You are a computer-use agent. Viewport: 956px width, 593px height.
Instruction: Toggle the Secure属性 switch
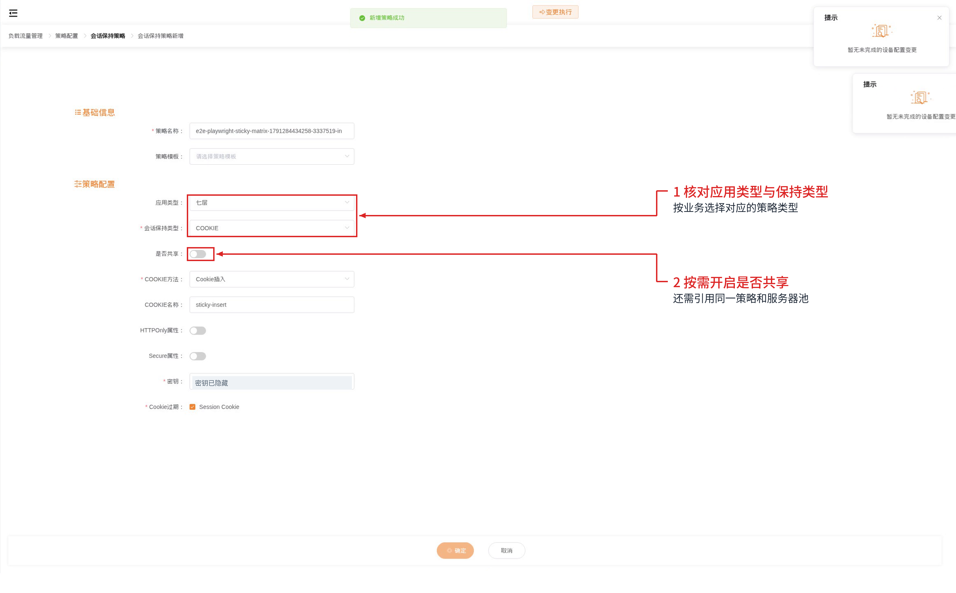(x=198, y=356)
